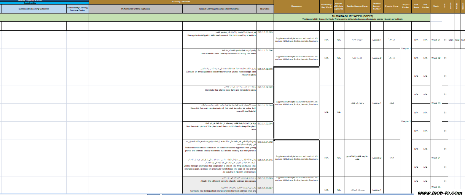This screenshot has height=195, width=465.
Task: Click the Resources column header
Action: (296, 6)
